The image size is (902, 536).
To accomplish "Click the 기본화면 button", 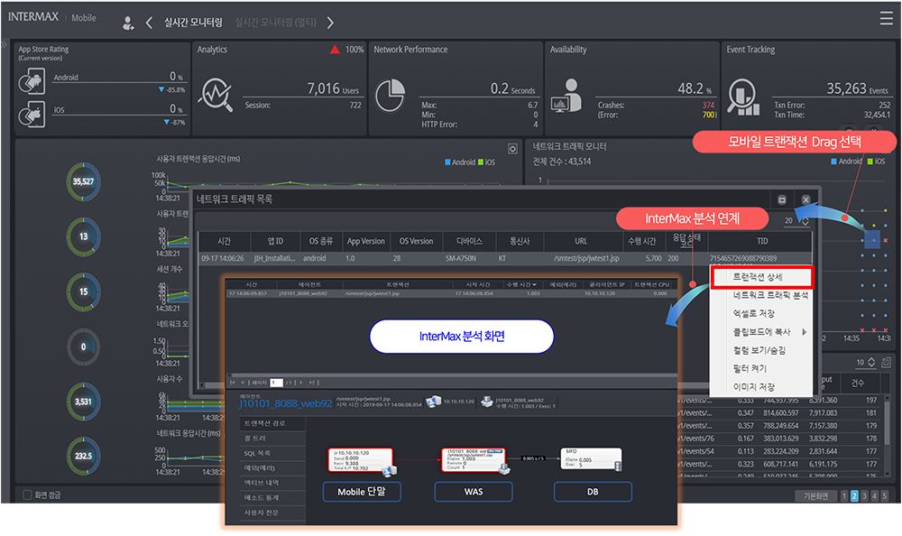I will click(815, 495).
